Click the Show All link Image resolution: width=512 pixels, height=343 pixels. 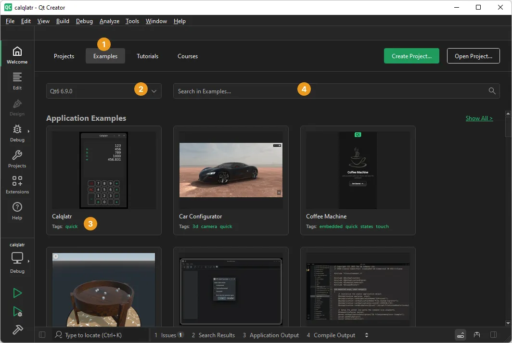click(x=479, y=118)
